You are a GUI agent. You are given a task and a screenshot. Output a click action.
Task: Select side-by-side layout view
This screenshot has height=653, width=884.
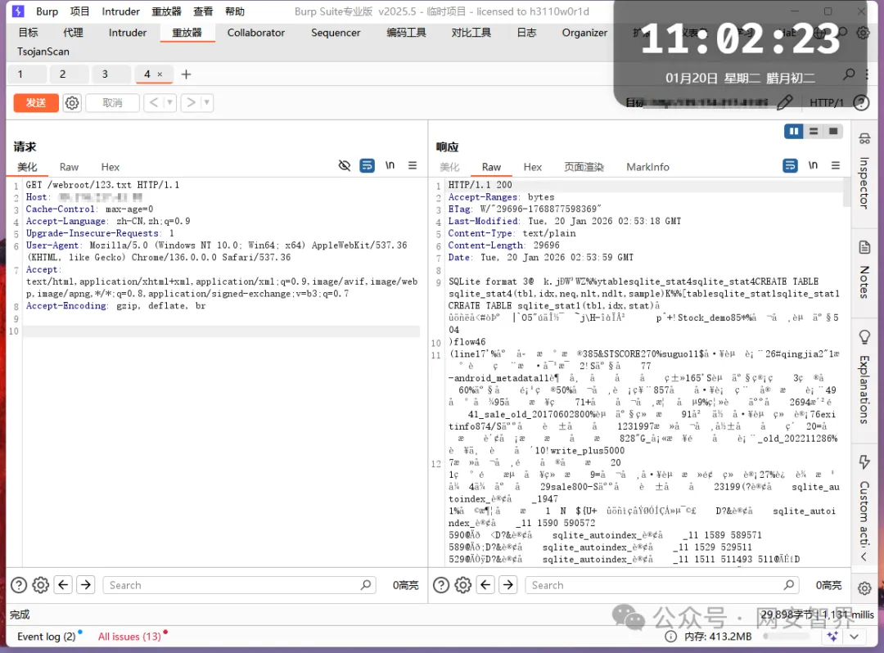coord(794,131)
